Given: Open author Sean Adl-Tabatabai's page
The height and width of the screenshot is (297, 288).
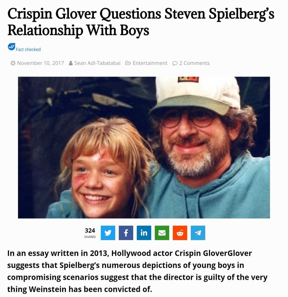Looking at the screenshot, I should [x=97, y=63].
